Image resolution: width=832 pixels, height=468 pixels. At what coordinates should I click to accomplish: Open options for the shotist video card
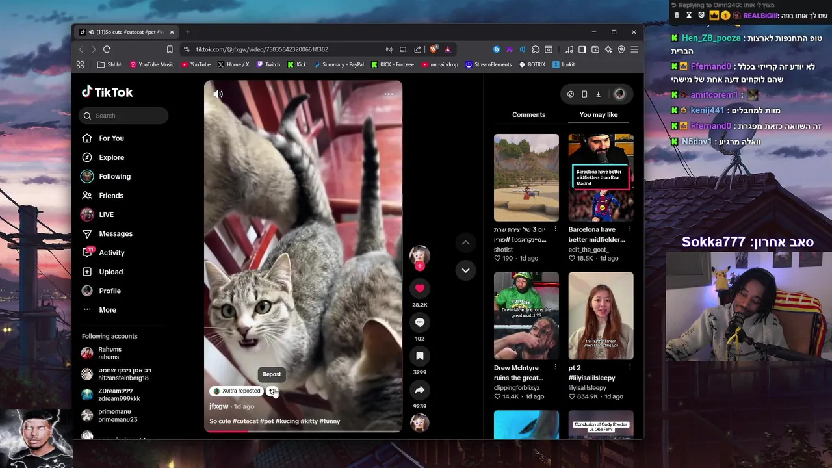555,229
